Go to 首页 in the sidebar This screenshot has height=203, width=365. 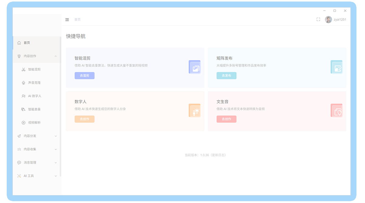tap(27, 43)
